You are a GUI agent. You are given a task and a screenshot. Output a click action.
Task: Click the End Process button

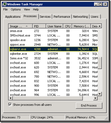click(89, 106)
